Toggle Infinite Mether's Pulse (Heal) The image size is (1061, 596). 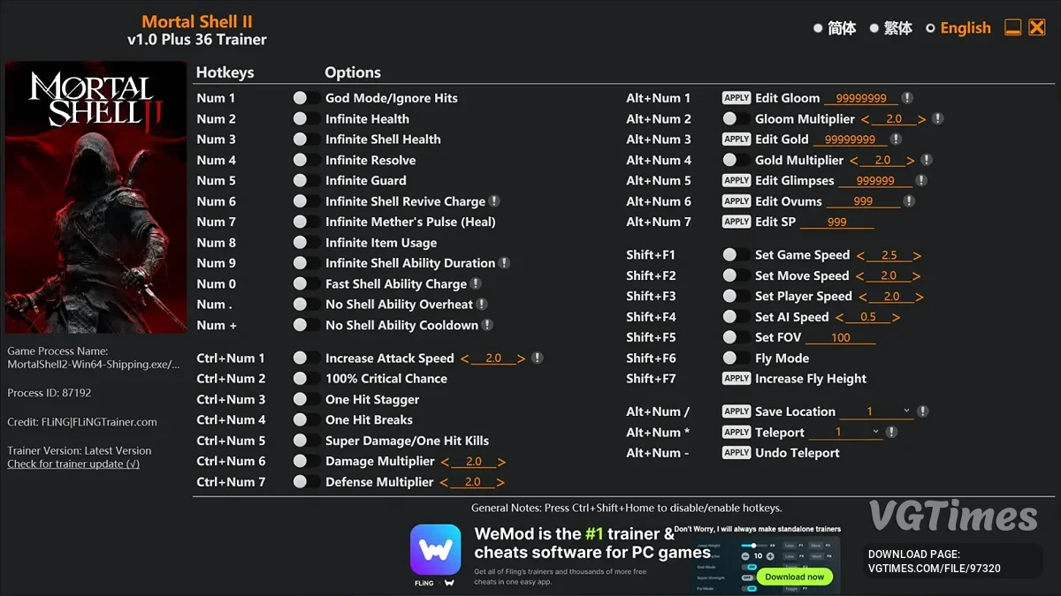point(306,222)
